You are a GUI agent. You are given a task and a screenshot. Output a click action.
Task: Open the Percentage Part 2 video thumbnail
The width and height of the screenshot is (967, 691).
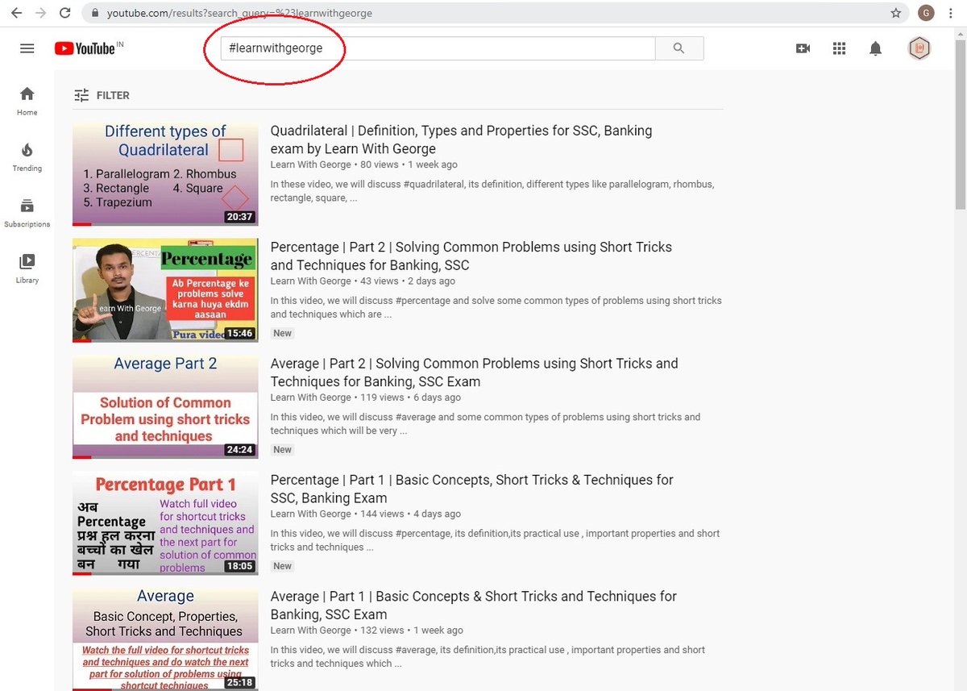(x=165, y=290)
